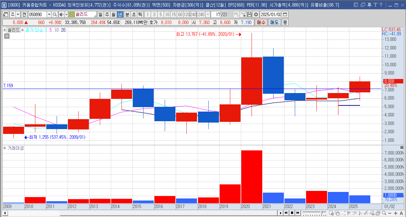This screenshot has height=217, width=406.
Task: Click the leftmost 주 button in toolbar
Action: point(12,14)
